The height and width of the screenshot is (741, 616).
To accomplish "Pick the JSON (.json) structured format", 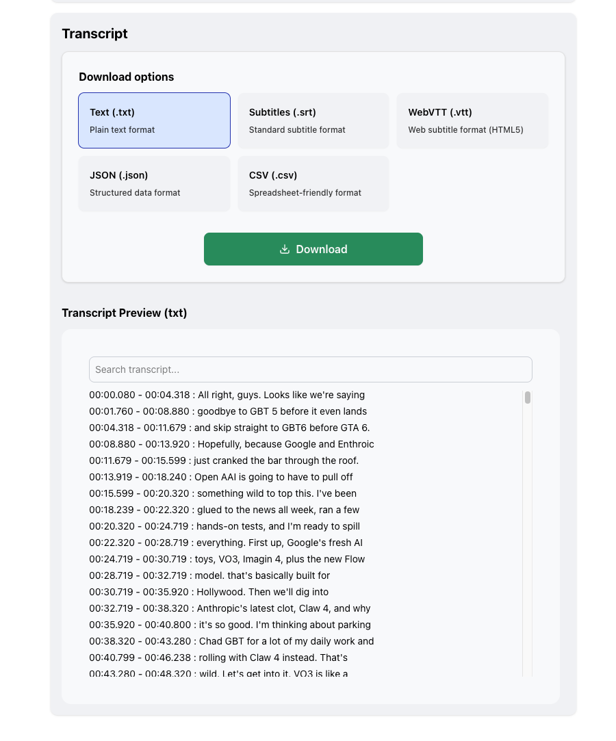I will pos(154,183).
